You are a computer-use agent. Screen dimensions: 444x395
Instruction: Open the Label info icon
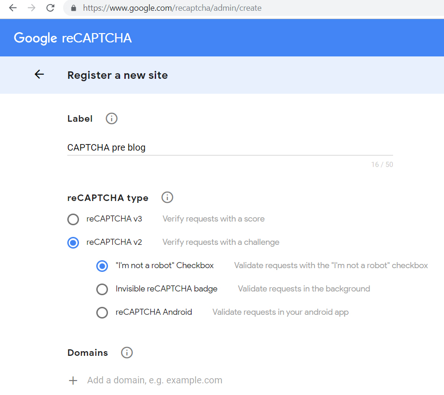click(x=112, y=118)
